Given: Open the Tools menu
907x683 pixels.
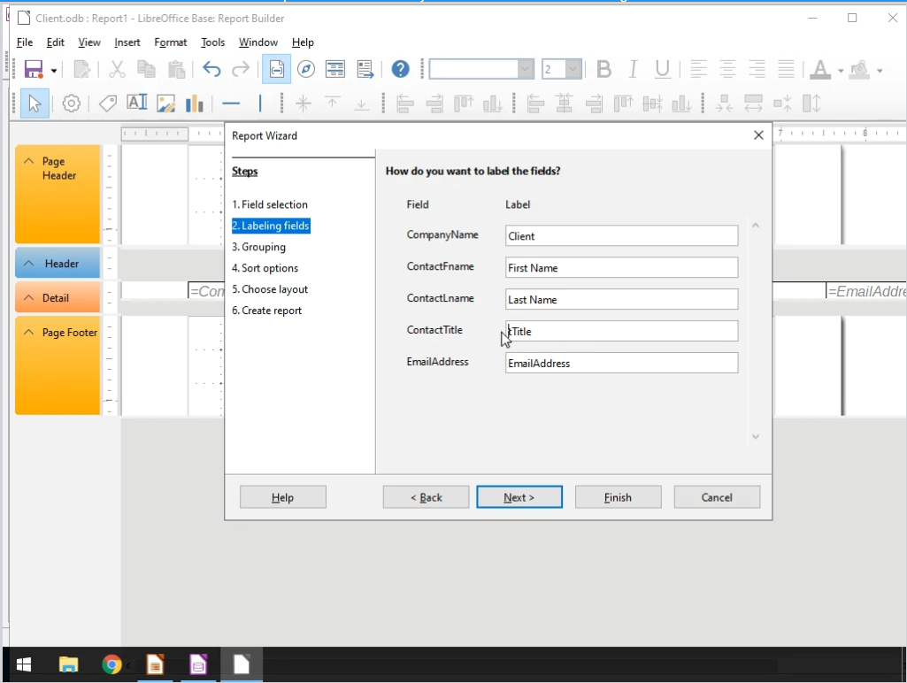Looking at the screenshot, I should click(x=212, y=42).
